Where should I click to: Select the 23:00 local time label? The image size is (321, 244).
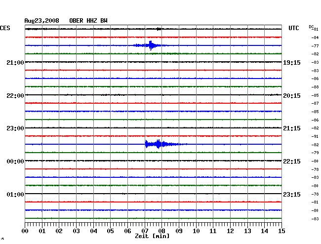pyautogui.click(x=15, y=128)
